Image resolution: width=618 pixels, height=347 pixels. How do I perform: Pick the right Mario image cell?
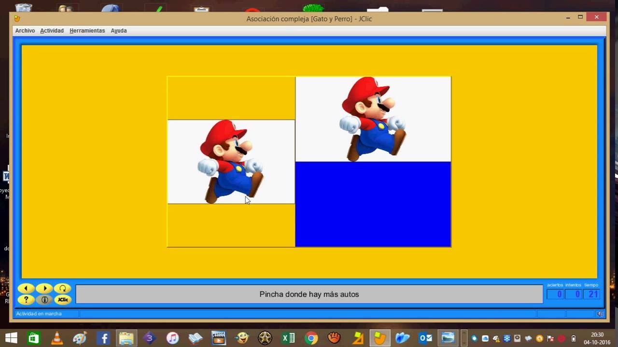click(x=373, y=119)
